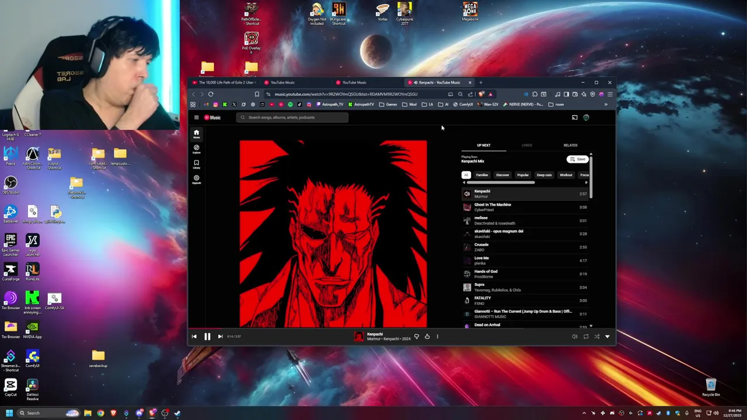Click the song progress bar above player controls

click(402, 328)
